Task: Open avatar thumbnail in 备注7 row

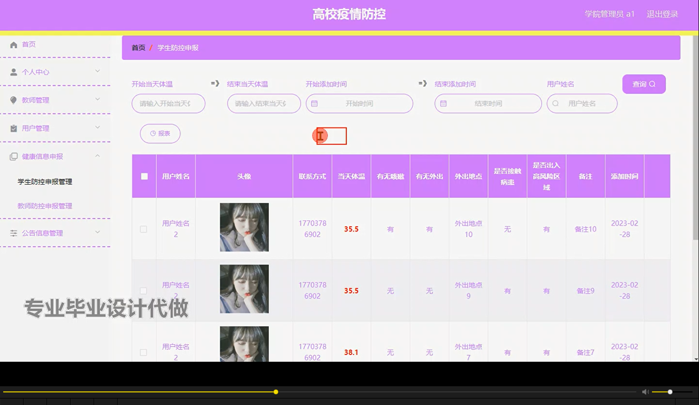Action: click(244, 344)
